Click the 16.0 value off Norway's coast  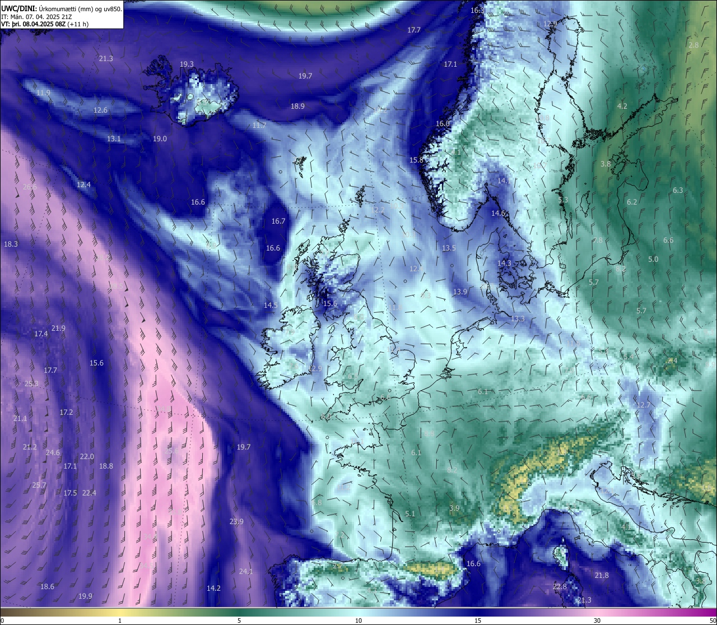pyautogui.click(x=443, y=124)
